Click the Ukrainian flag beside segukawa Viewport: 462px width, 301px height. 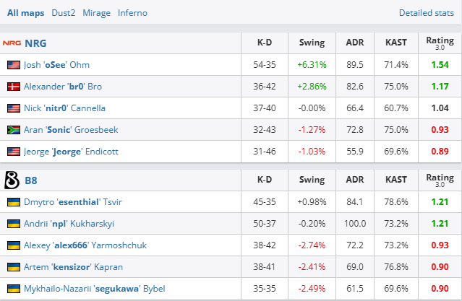(x=13, y=289)
